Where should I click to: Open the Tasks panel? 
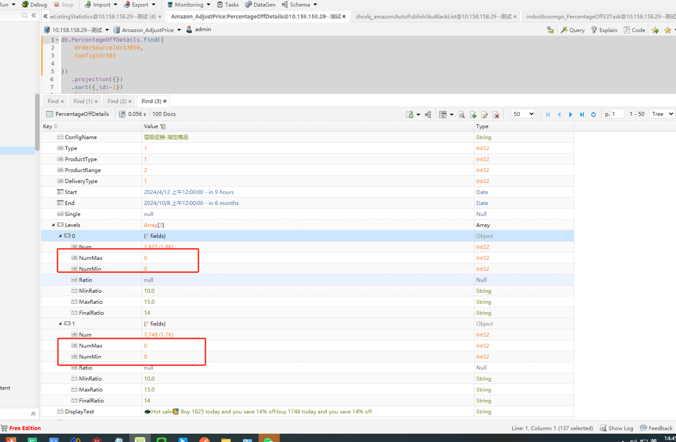point(228,4)
